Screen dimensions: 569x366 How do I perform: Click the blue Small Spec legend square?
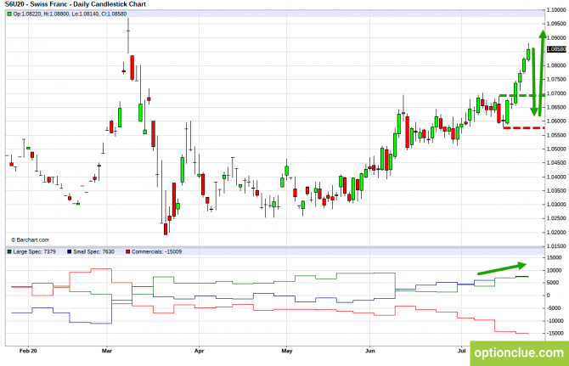(x=70, y=251)
